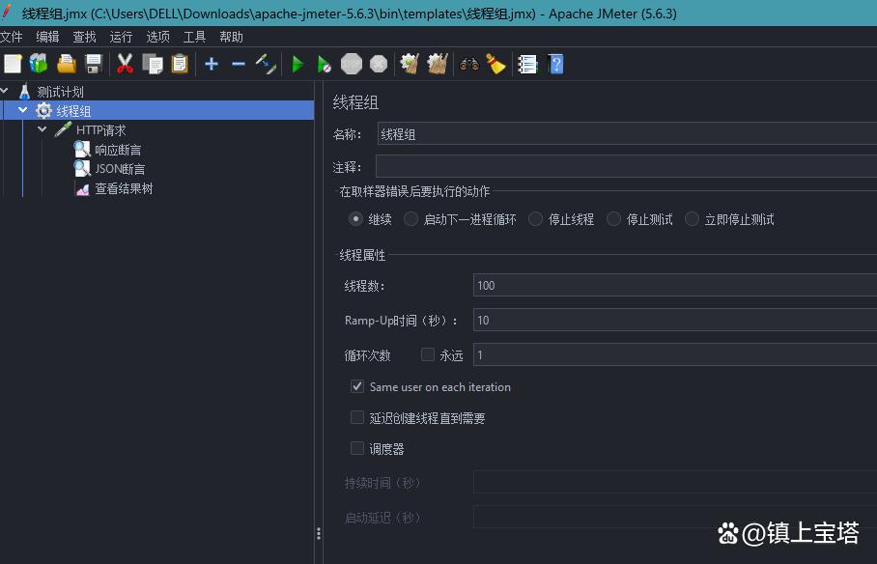Click the pipette icon of HTTP请求
This screenshot has height=564, width=877.
click(63, 129)
